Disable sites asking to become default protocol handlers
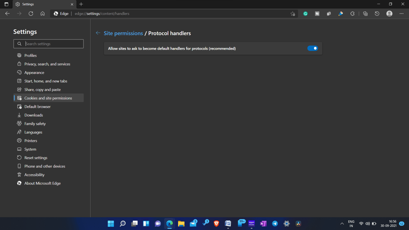The image size is (409, 230). tap(313, 48)
